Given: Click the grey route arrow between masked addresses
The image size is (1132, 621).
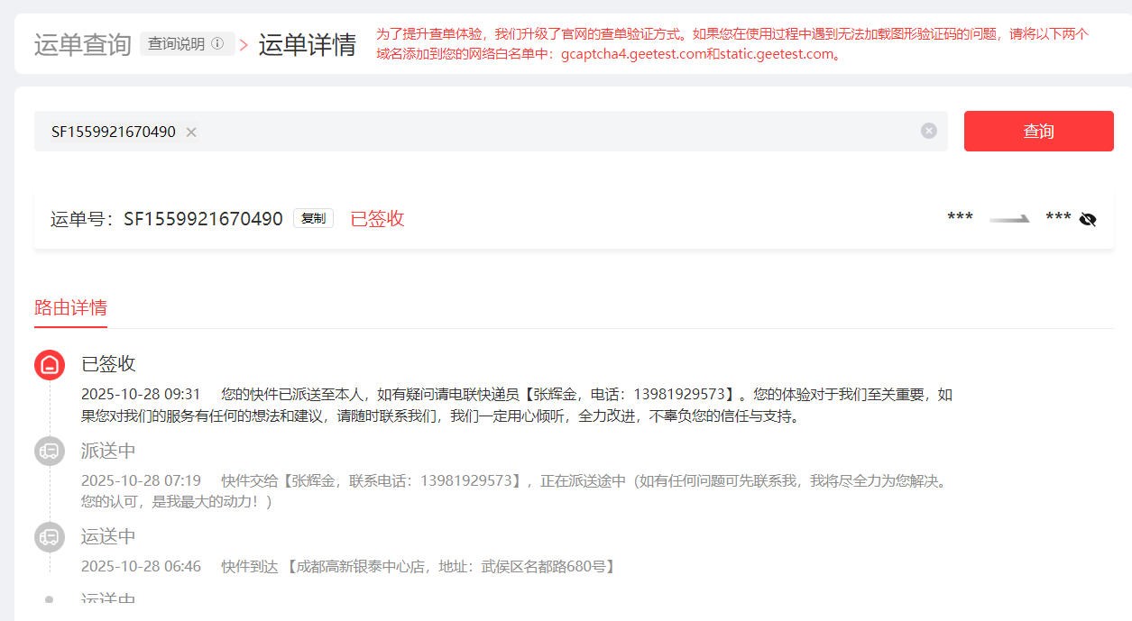Looking at the screenshot, I should [1009, 219].
